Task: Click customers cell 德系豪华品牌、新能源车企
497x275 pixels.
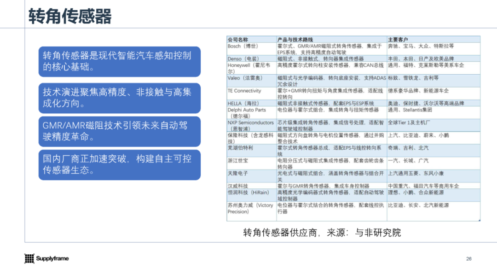Action: click(x=433, y=94)
